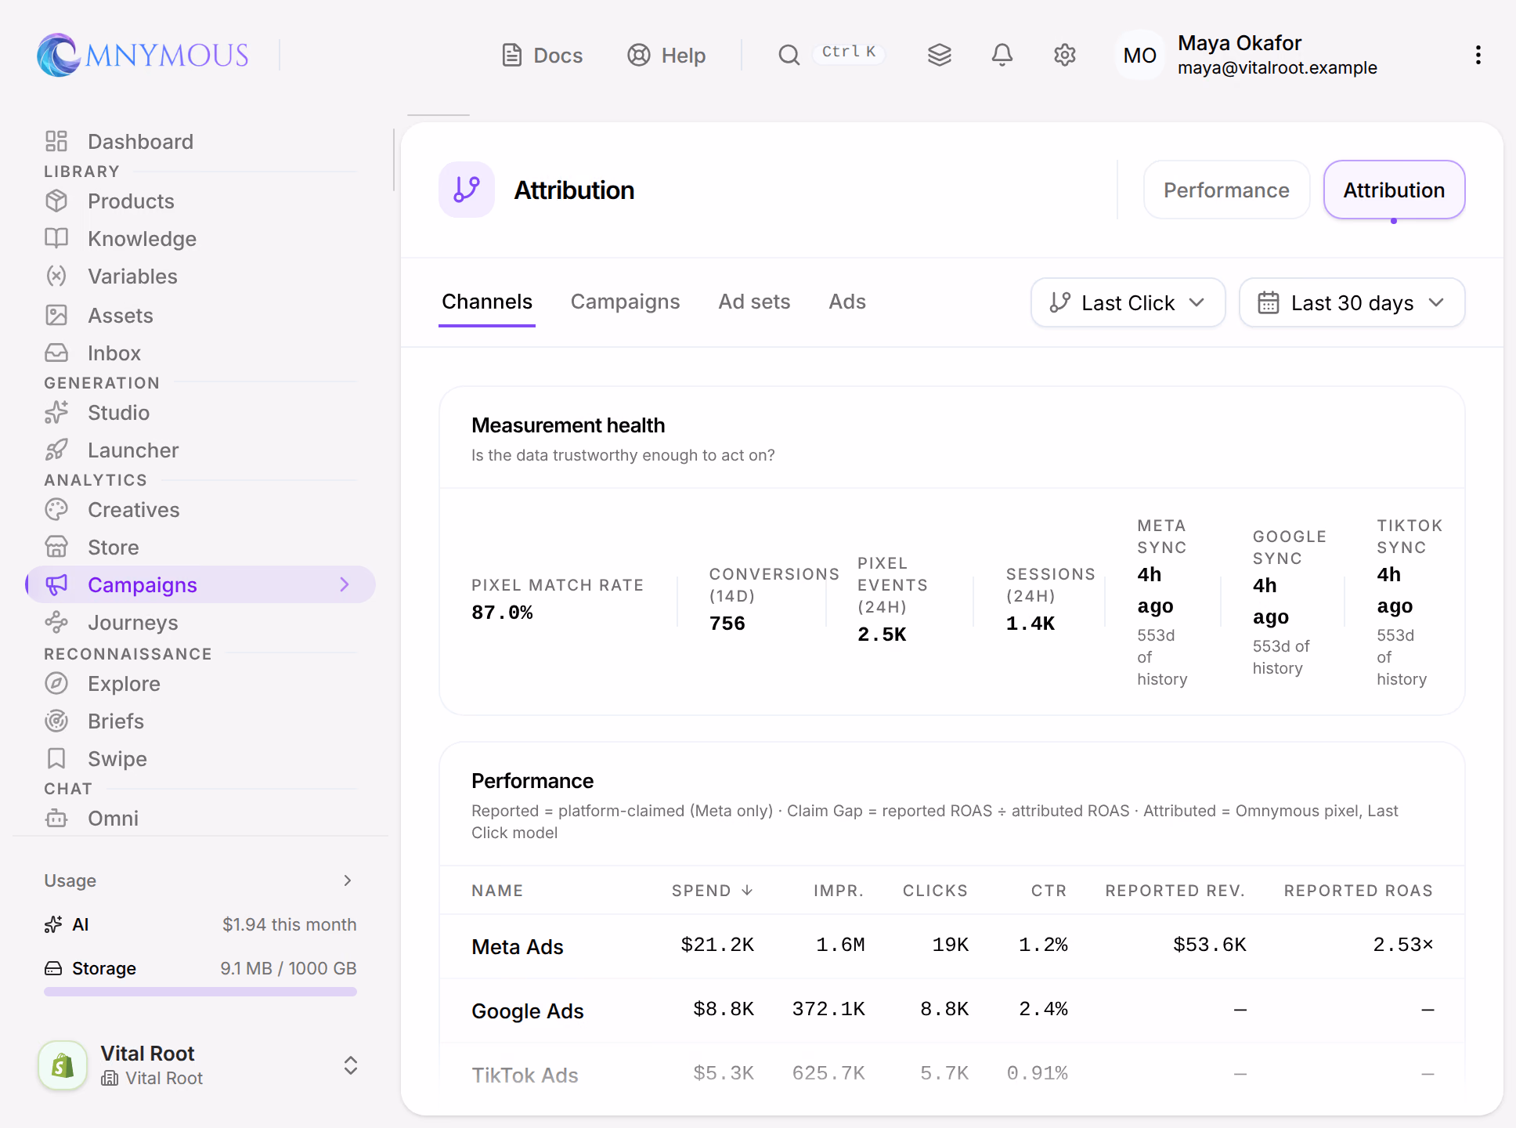The width and height of the screenshot is (1516, 1128).
Task: Click the notifications bell icon
Action: coord(1002,55)
